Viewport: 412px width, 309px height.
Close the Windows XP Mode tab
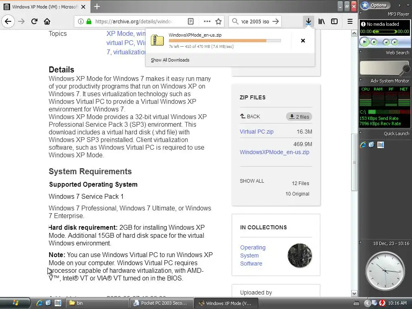[83, 7]
